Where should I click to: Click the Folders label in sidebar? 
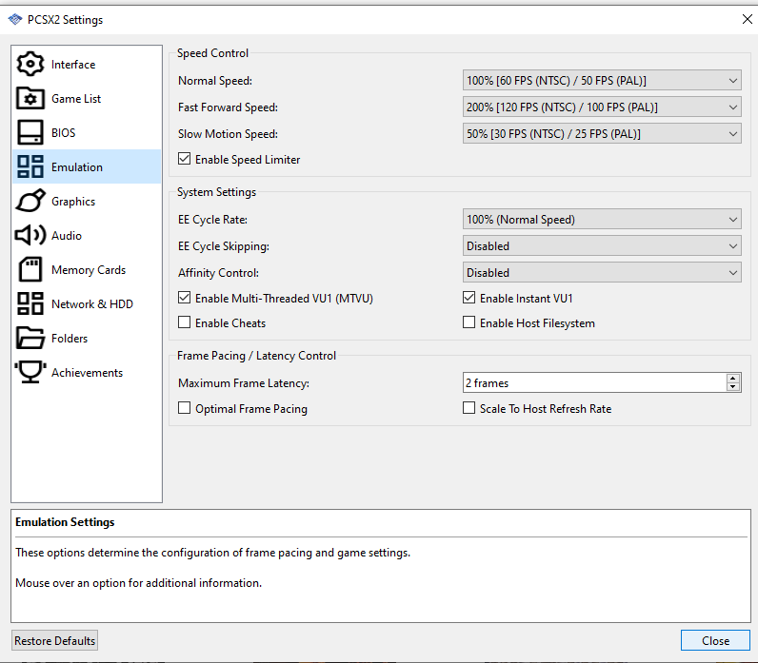70,339
